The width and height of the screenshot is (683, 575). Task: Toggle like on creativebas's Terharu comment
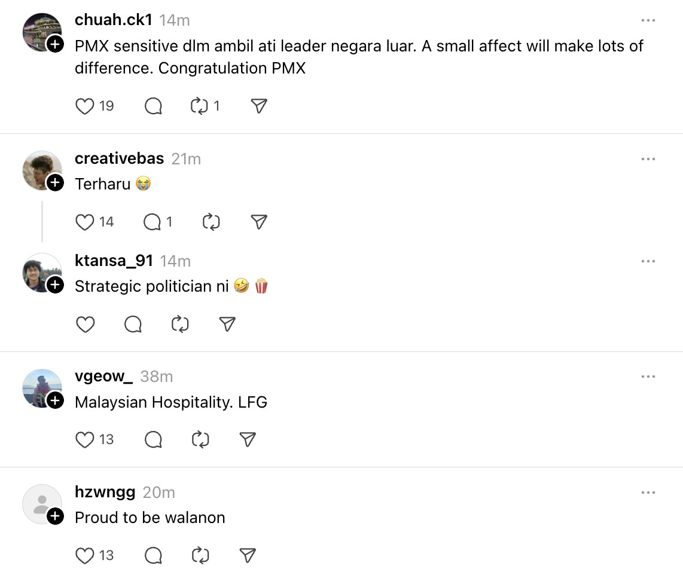pos(85,222)
